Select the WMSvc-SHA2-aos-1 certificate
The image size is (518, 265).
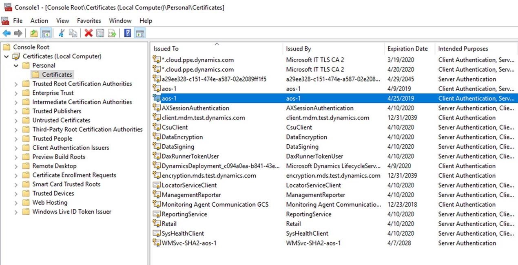point(189,243)
